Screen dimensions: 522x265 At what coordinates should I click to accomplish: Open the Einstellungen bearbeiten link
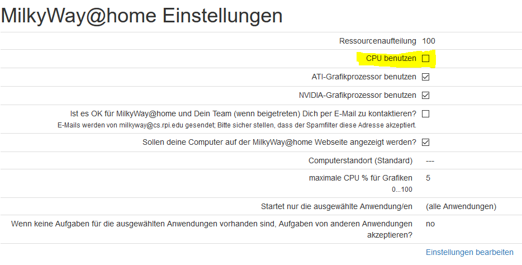tap(469, 252)
